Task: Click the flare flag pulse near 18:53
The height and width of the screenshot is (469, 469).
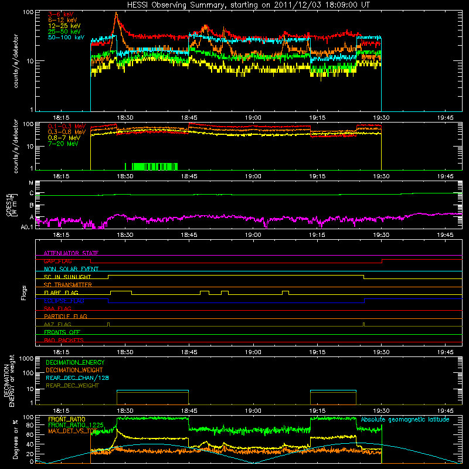Action: point(225,292)
